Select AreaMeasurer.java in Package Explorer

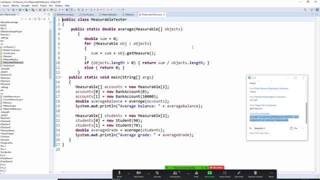pos(11,96)
